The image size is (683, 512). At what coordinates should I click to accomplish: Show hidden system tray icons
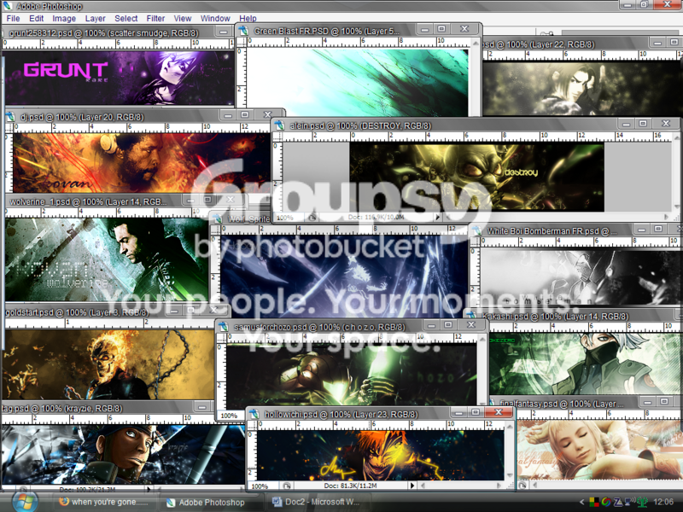(x=582, y=502)
